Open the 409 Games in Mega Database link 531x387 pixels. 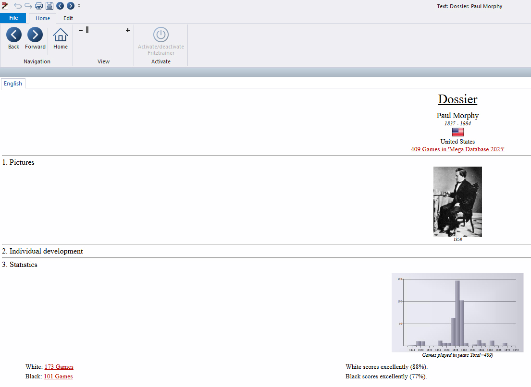457,149
